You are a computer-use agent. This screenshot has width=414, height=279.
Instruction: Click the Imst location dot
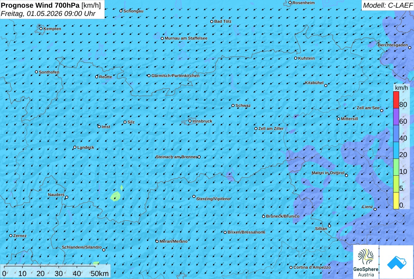pos(99,127)
